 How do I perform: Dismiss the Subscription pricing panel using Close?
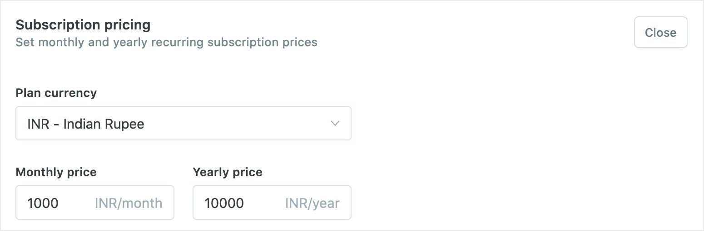(x=660, y=33)
